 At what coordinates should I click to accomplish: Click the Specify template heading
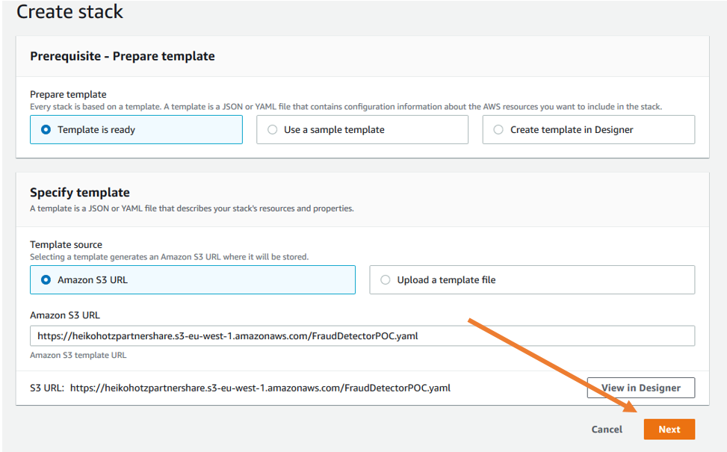[80, 193]
